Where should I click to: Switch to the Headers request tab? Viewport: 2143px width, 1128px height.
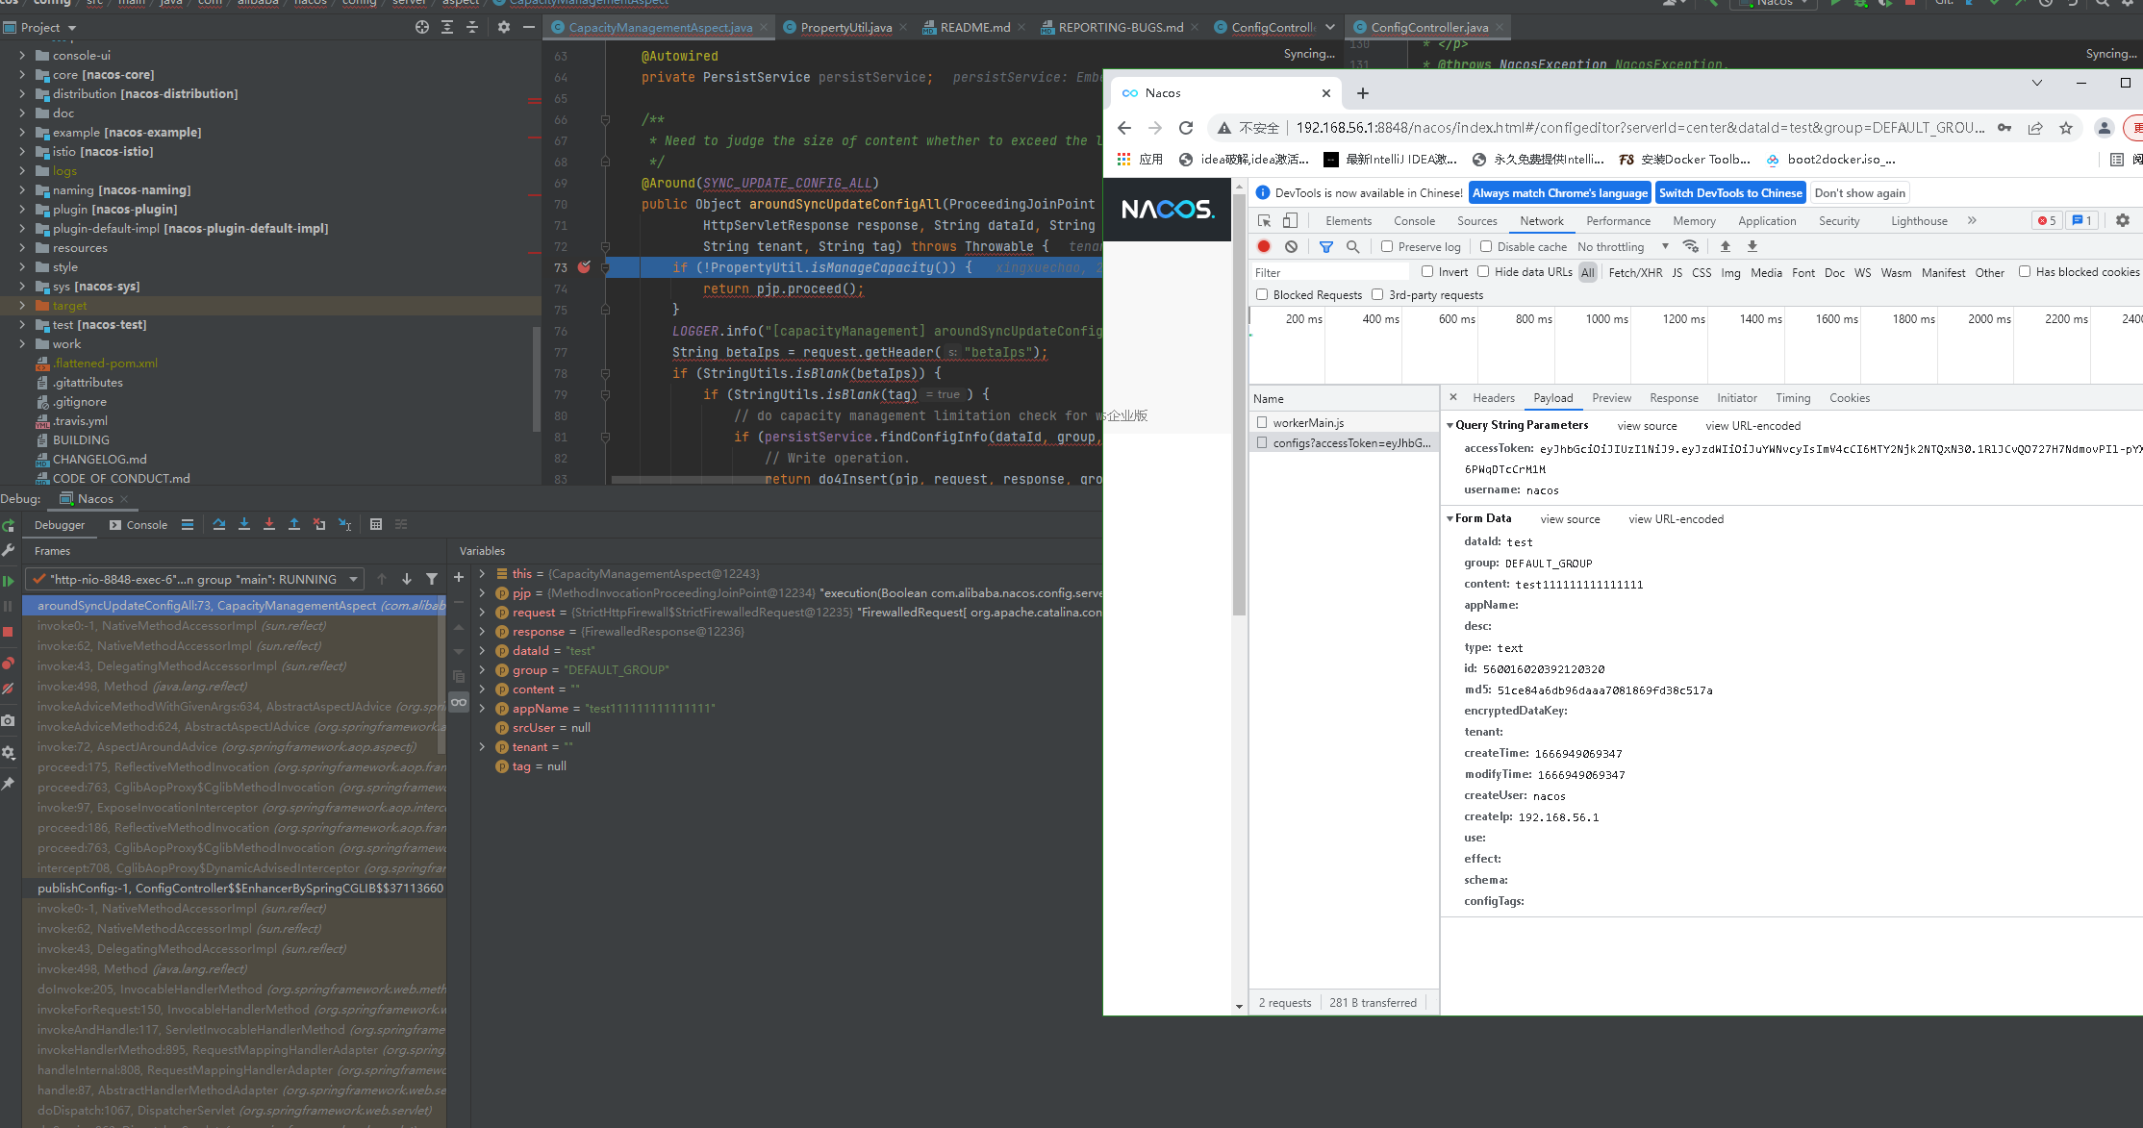pos(1494,398)
